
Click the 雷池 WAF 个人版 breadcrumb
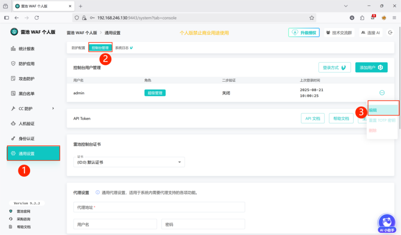click(x=82, y=33)
